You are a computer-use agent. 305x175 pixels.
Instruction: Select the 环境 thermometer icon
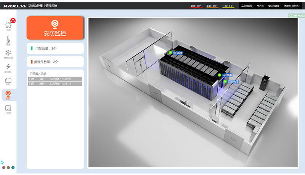click(x=8, y=40)
